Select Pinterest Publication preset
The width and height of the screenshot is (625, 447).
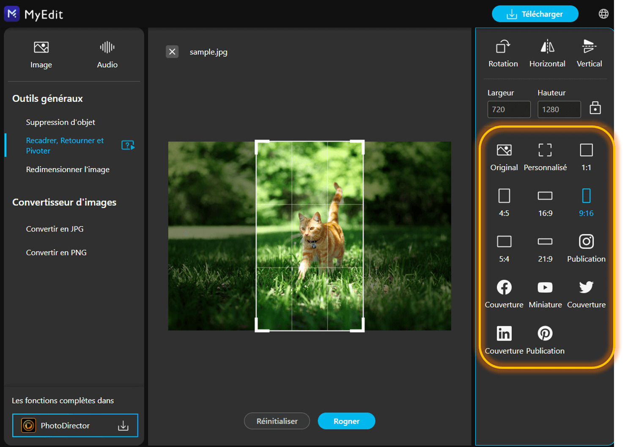tap(545, 341)
